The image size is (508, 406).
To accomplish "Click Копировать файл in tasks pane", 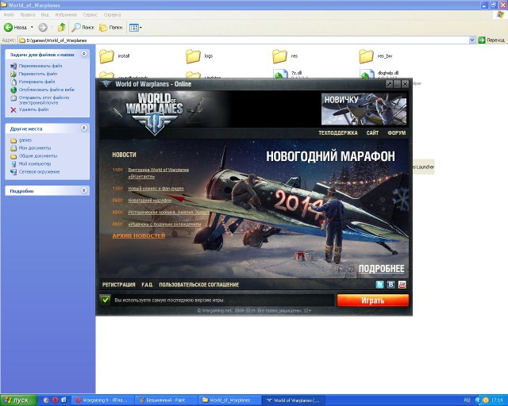I will point(37,82).
